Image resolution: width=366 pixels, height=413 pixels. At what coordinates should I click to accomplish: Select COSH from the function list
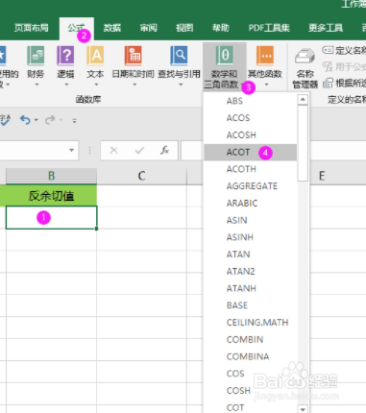click(x=251, y=390)
